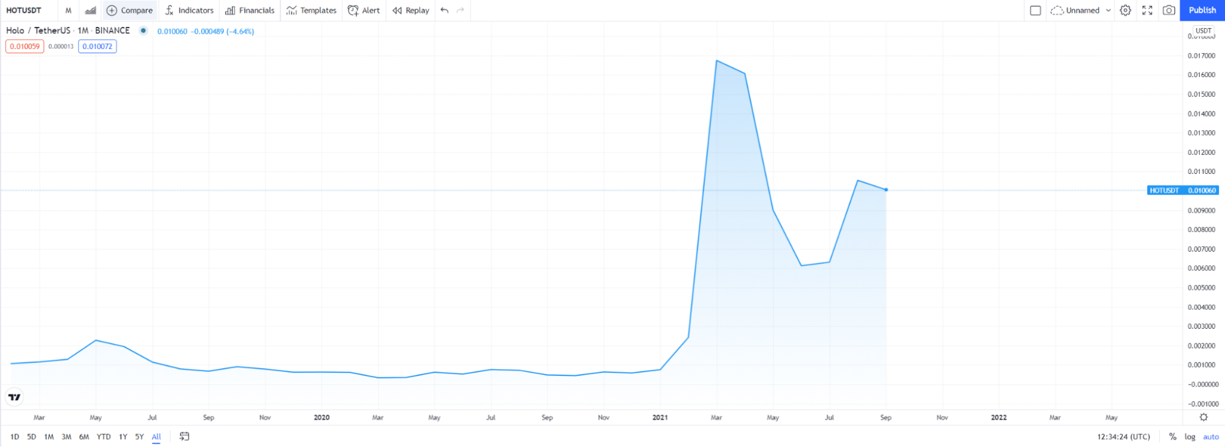Toggle log scale
Image resolution: width=1225 pixels, height=447 pixels.
click(1189, 437)
